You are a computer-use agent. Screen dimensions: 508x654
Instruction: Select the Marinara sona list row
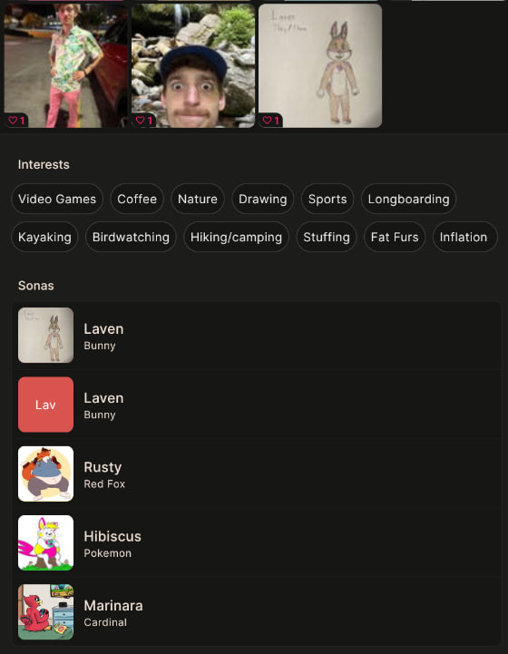click(257, 612)
